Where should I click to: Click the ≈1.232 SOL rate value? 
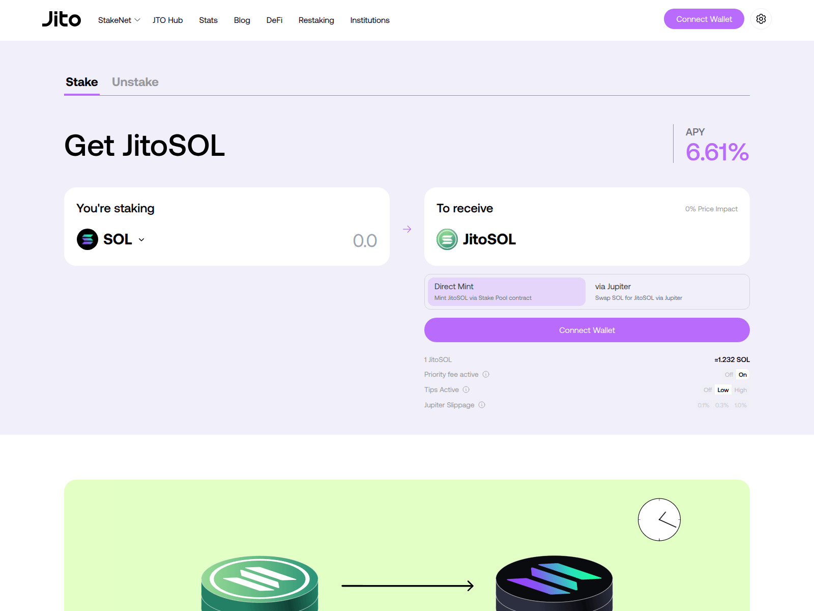pos(732,359)
